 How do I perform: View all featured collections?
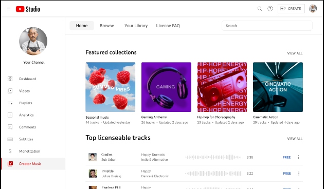click(x=295, y=53)
